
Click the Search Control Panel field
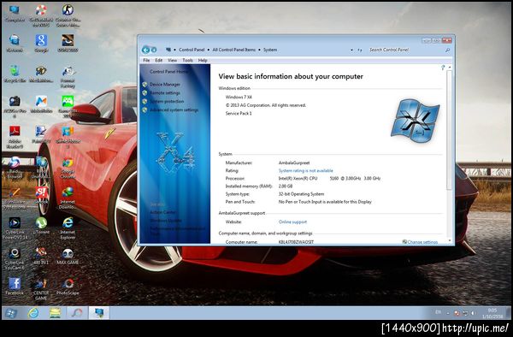tap(405, 50)
